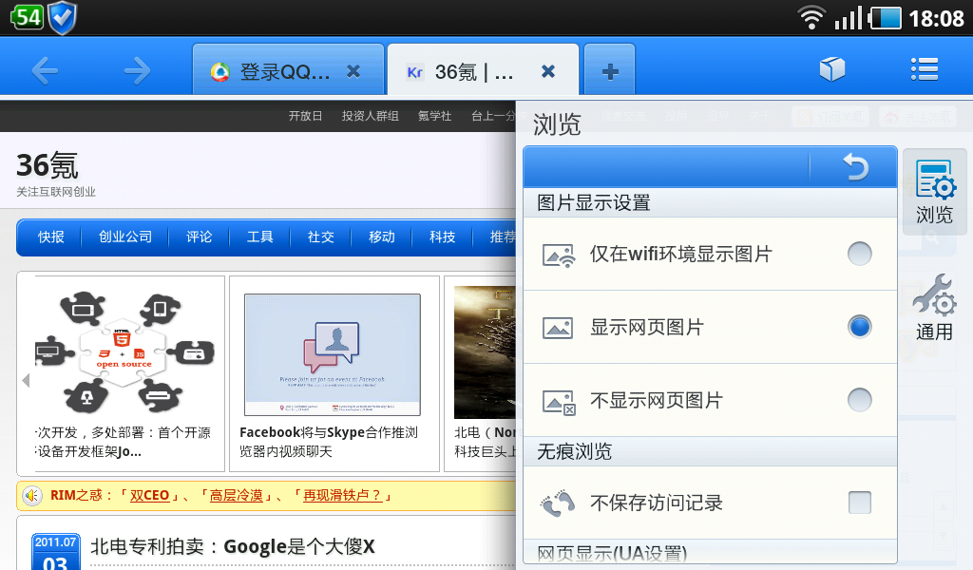Image resolution: width=973 pixels, height=570 pixels.
Task: Click the 图片显示设置 section header
Action: [710, 202]
